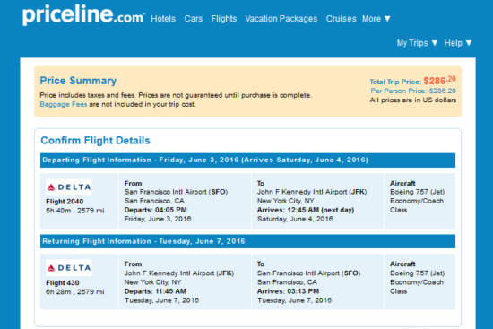
Task: Click the down arrow next to More
Action: (387, 19)
